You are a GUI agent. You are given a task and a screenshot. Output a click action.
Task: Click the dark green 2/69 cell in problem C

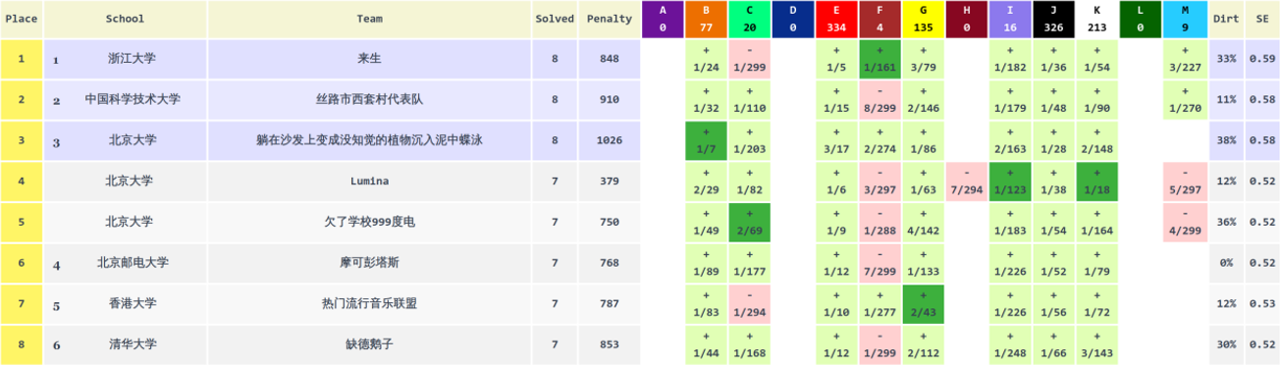click(x=749, y=223)
